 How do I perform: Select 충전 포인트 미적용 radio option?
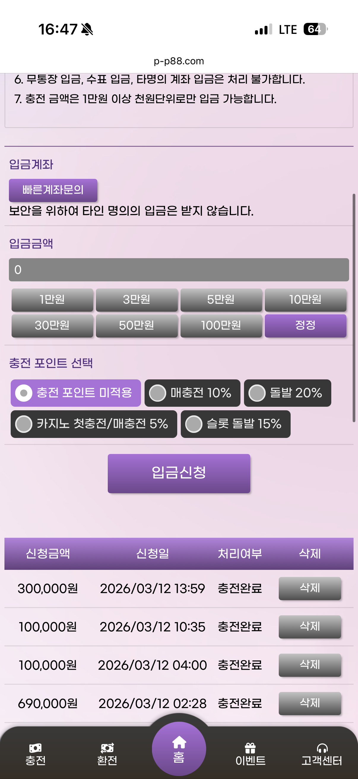pyautogui.click(x=24, y=393)
